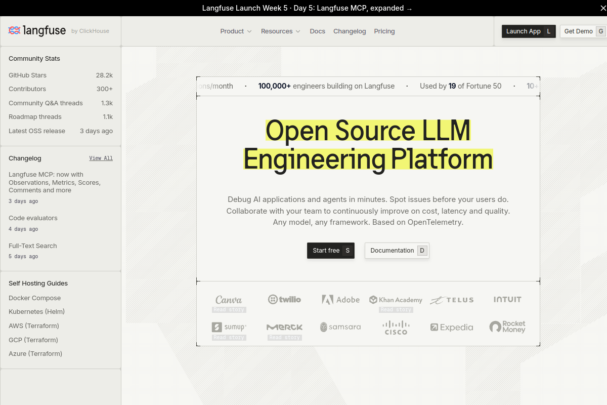Click the Start free button
This screenshot has height=405, width=607.
pos(331,251)
